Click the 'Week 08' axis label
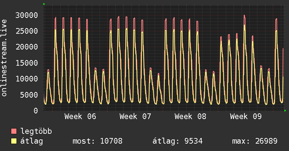 point(190,117)
